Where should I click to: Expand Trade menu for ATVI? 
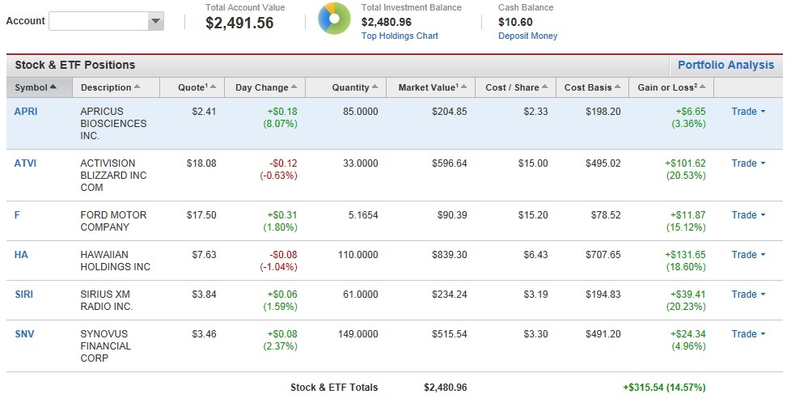click(748, 163)
